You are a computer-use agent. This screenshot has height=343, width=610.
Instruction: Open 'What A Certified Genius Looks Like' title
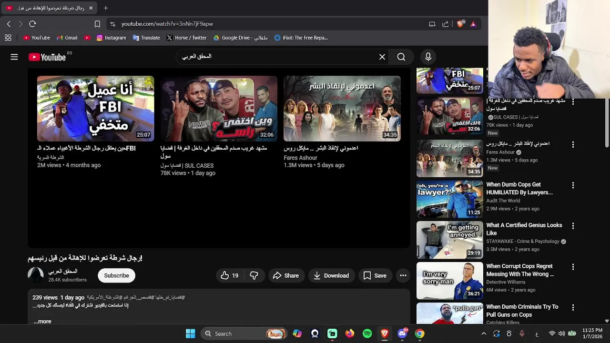point(524,229)
